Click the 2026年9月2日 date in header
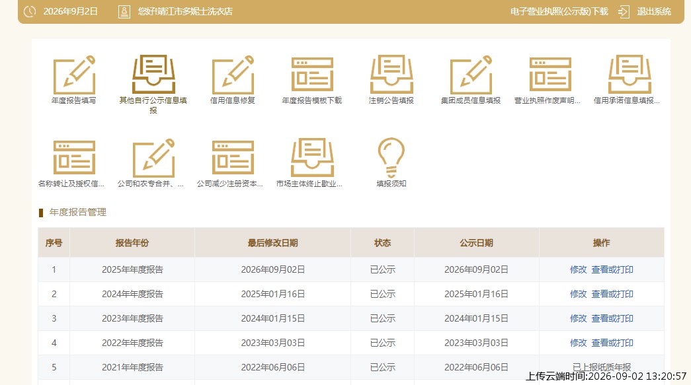 (71, 11)
